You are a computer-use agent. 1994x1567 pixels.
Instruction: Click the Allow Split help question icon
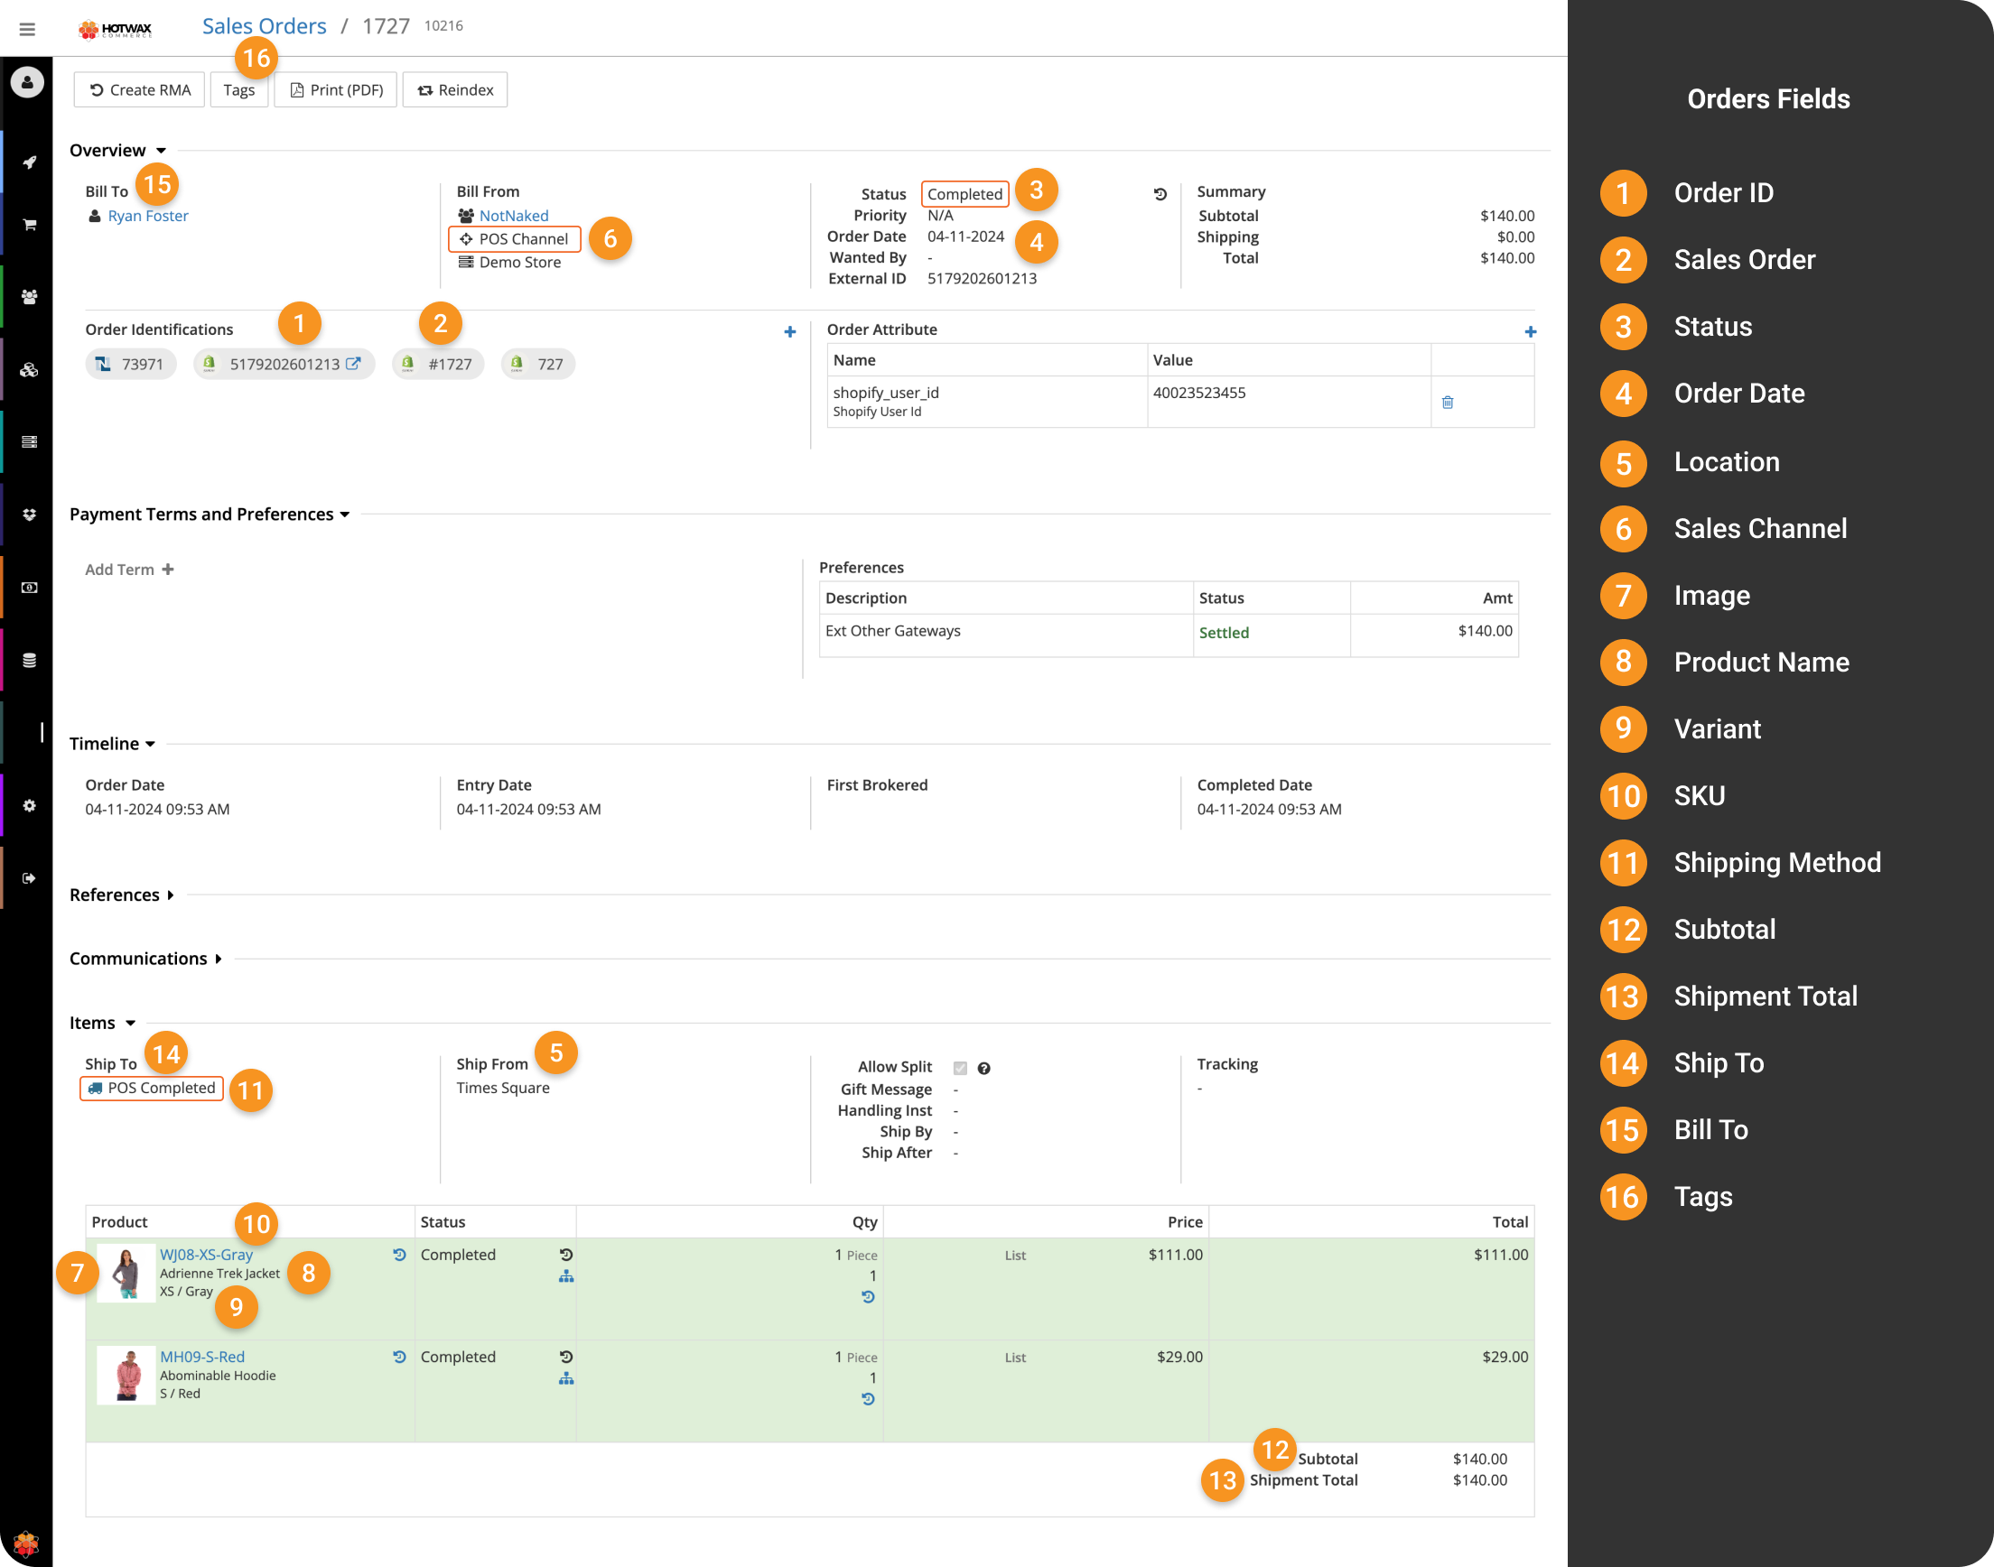(x=983, y=1068)
